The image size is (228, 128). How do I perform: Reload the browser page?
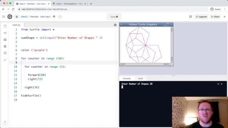(x=13, y=9)
